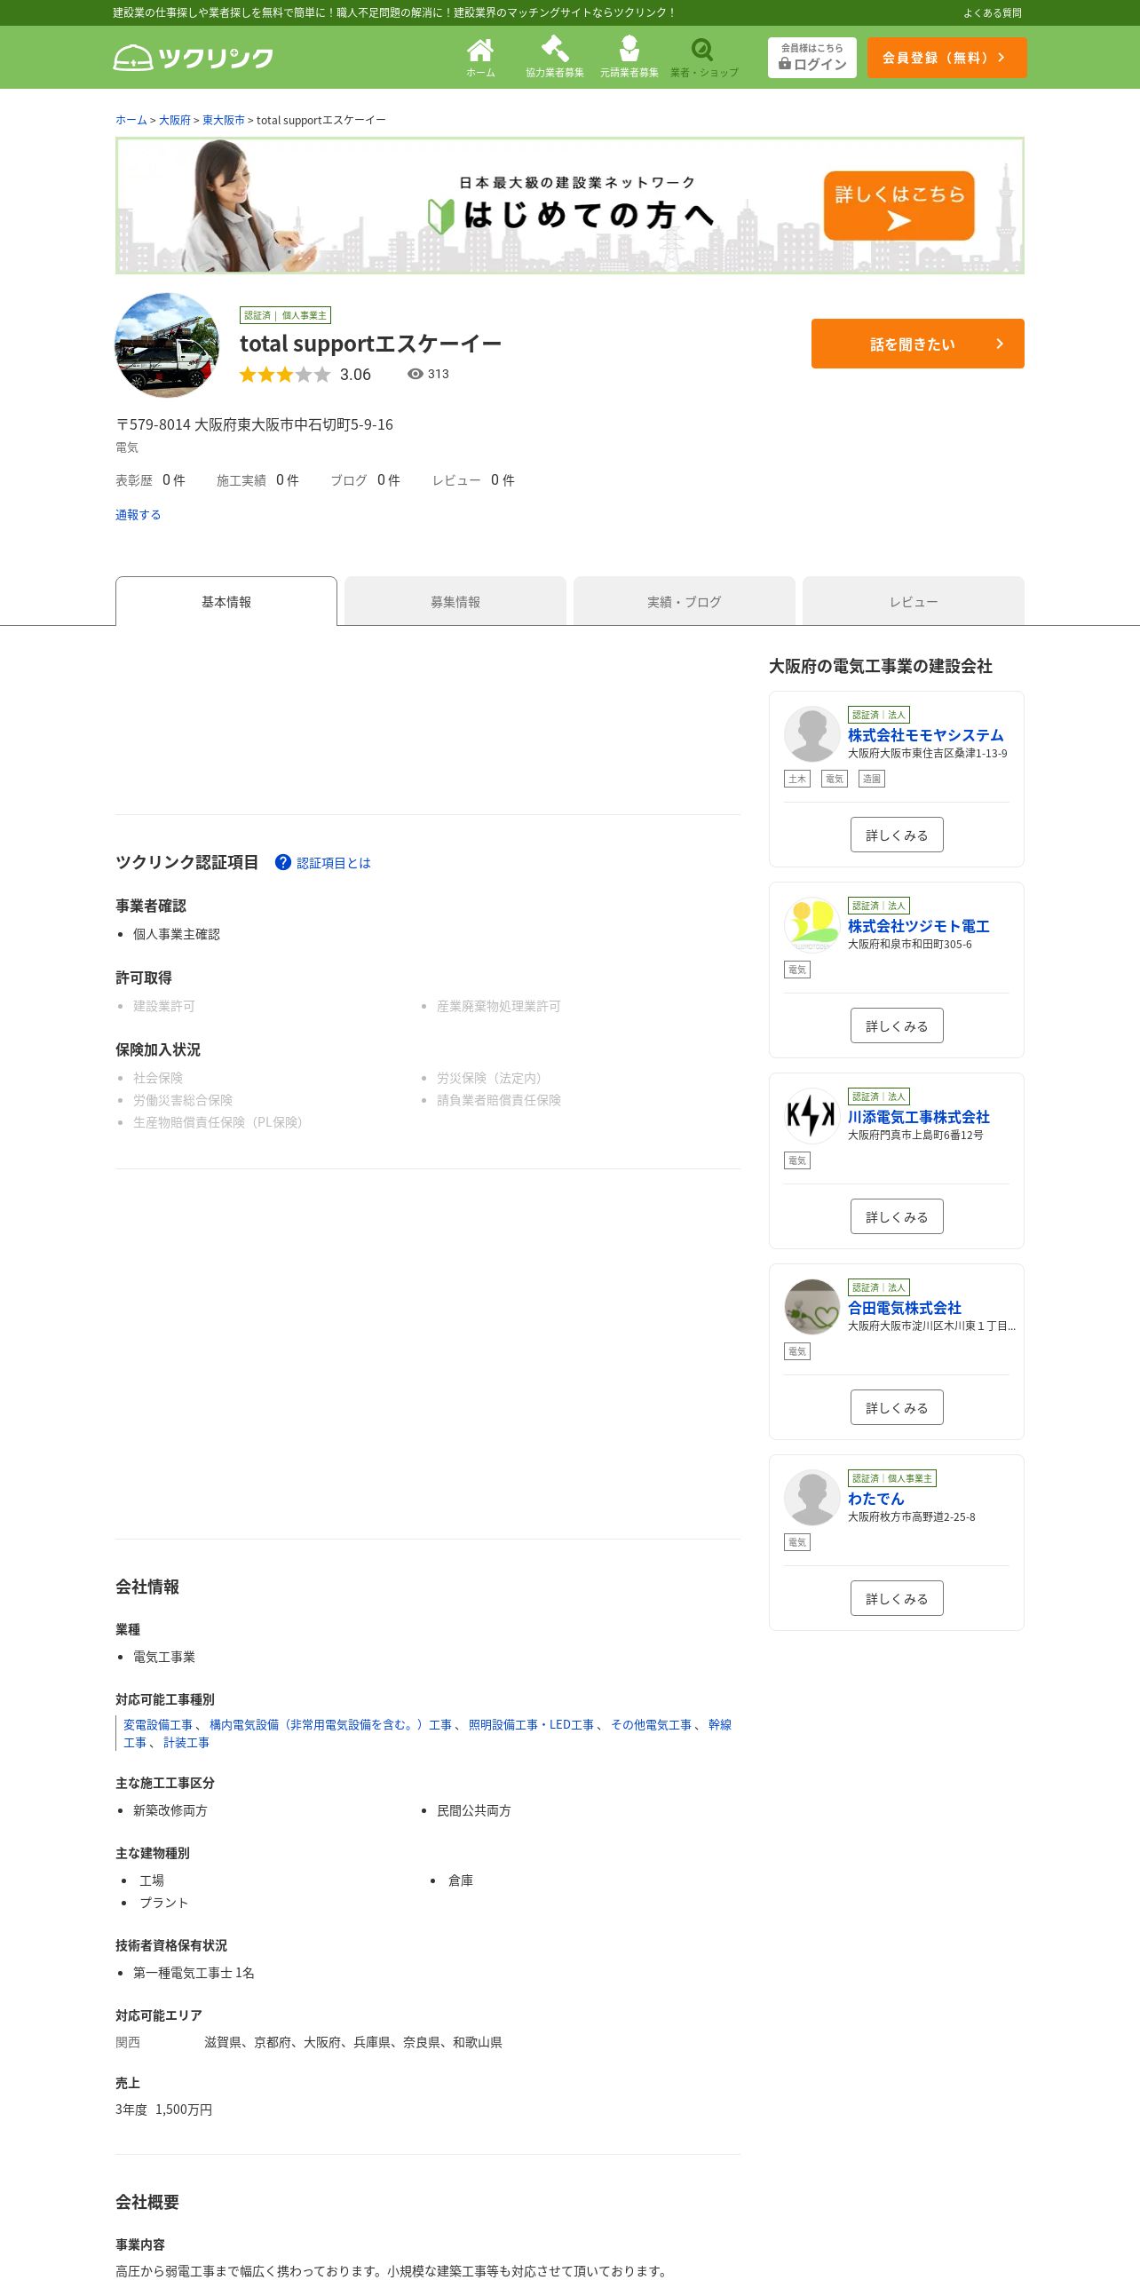
Task: Switch to レビュー tab
Action: (914, 601)
